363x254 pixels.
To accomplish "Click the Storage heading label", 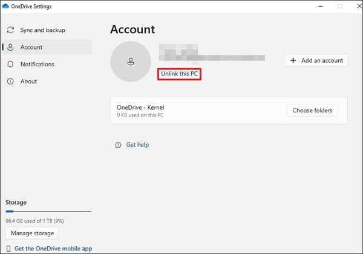I will pos(16,203).
